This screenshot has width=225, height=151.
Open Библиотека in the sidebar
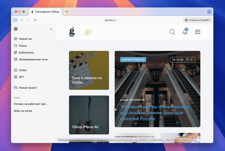pyautogui.click(x=24, y=53)
